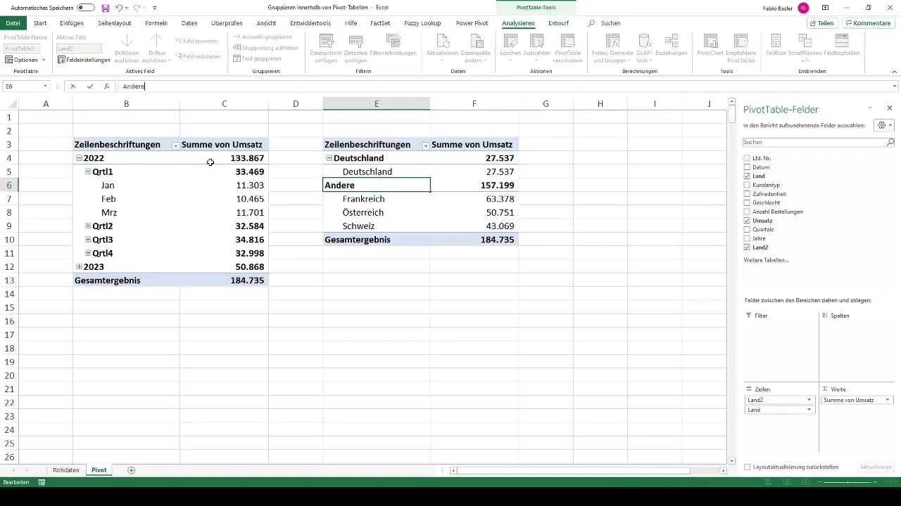This screenshot has height=506, width=901.
Task: Toggle Automatisches Speichern switch
Action: 86,8
